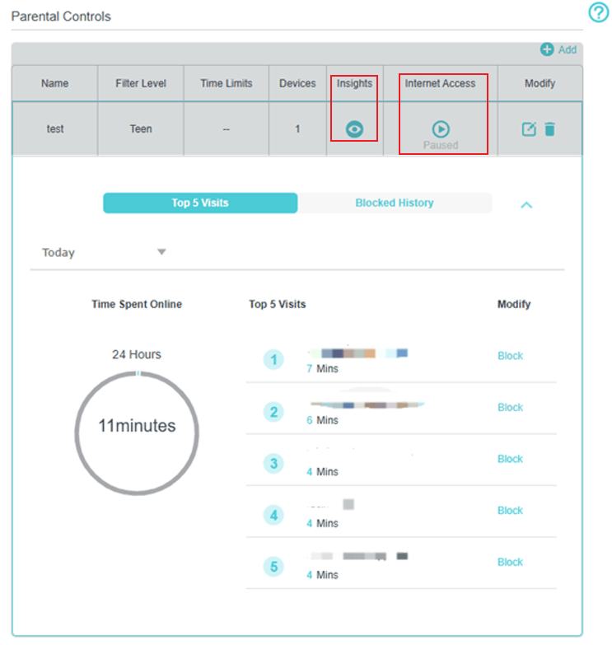Click the rank 1 circle badge

273,360
